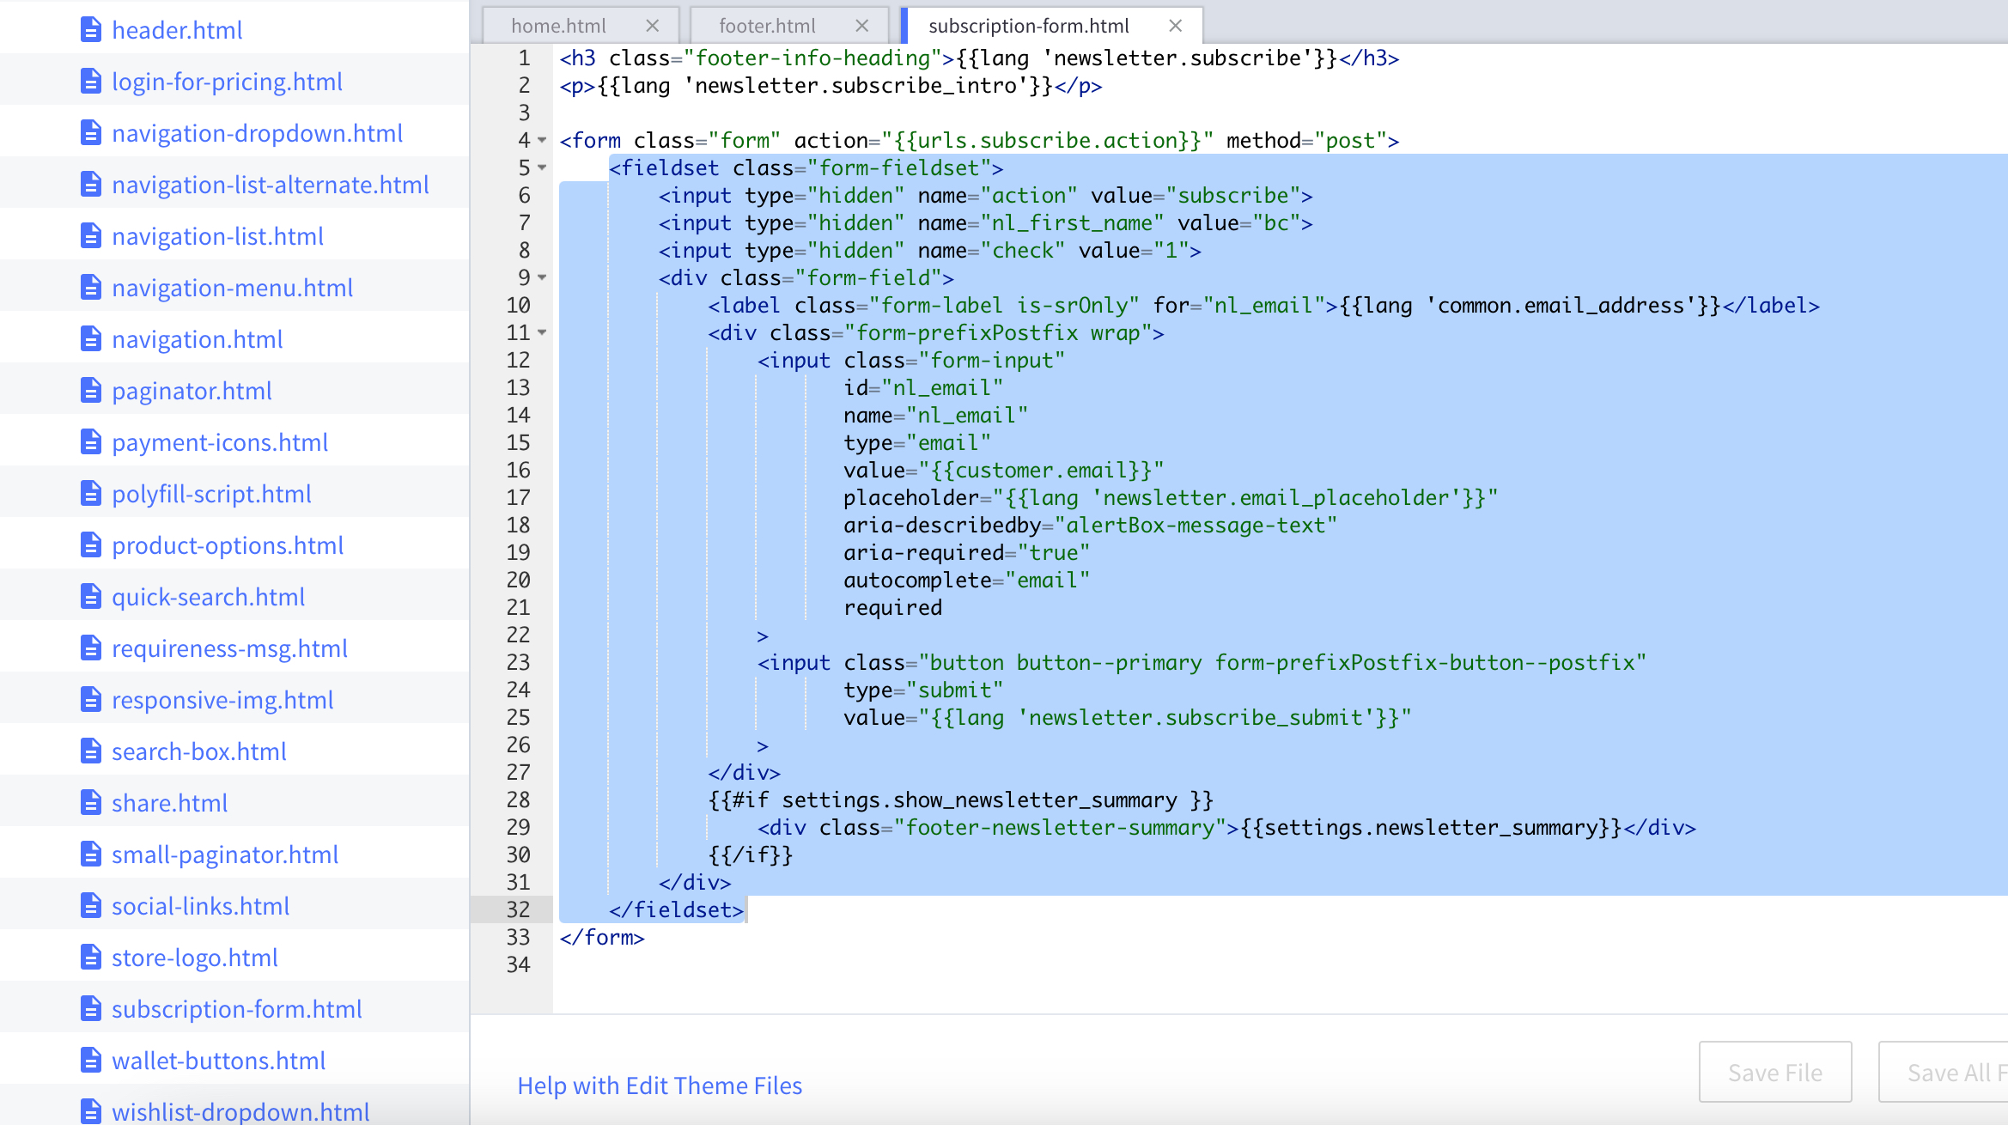Click line number 33 in the gutter
2008x1125 pixels.
click(x=518, y=937)
